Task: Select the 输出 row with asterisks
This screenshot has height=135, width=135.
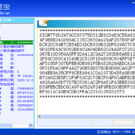Action: point(16,55)
